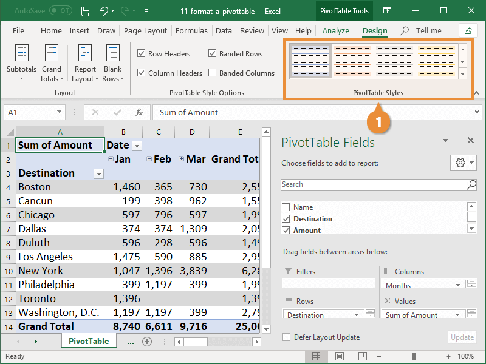This screenshot has height=364, width=486.
Task: Click the Save icon in title bar
Action: pyautogui.click(x=86, y=12)
